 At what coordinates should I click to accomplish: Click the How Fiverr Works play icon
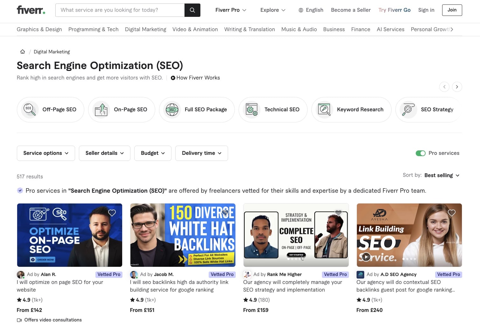coord(173,78)
